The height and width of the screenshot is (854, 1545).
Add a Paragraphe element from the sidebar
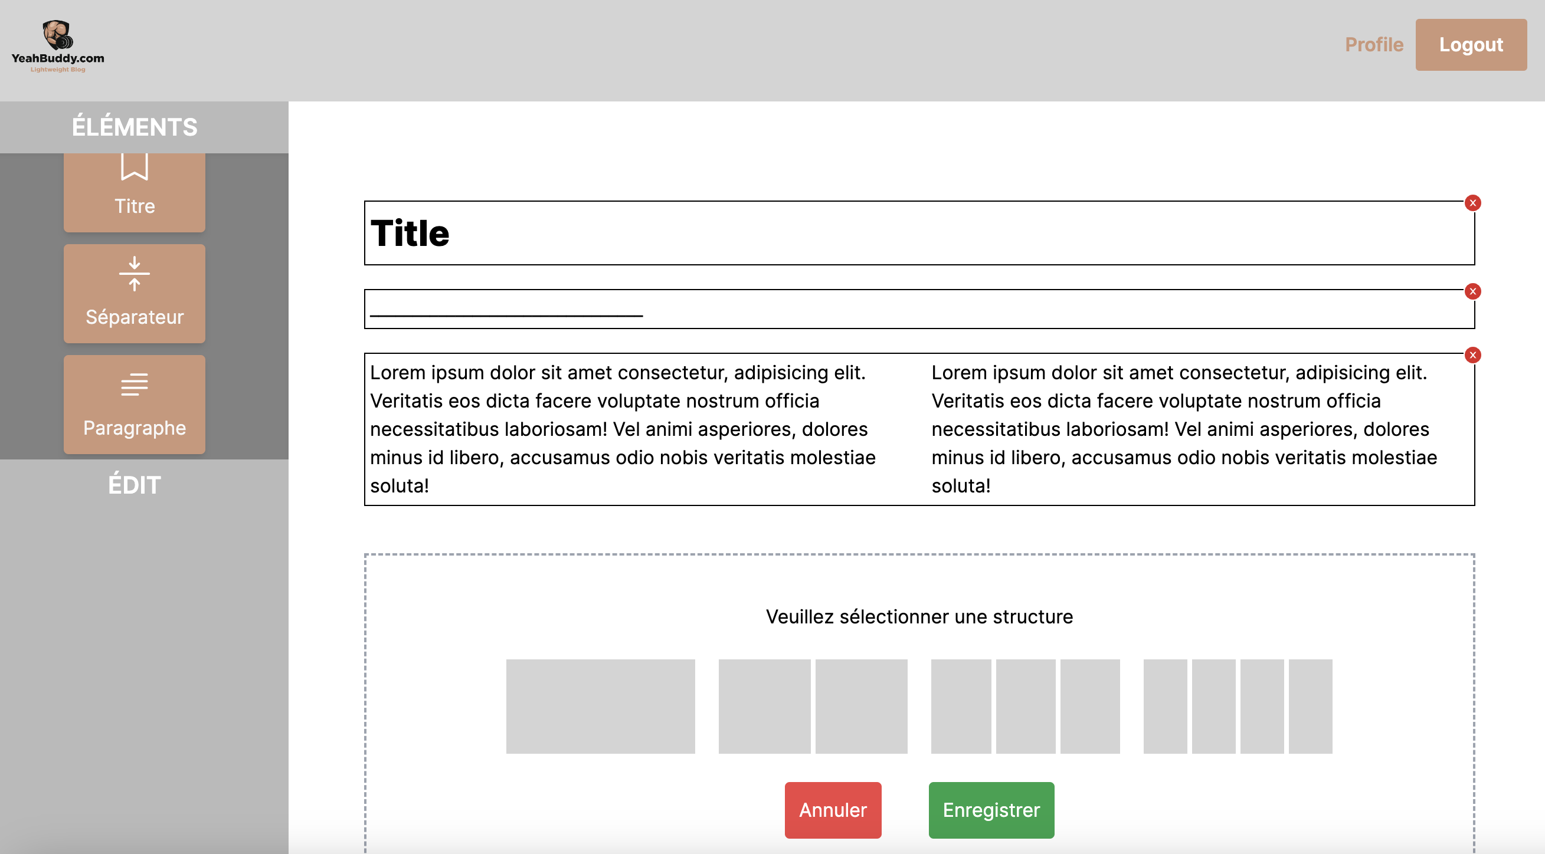[135, 404]
